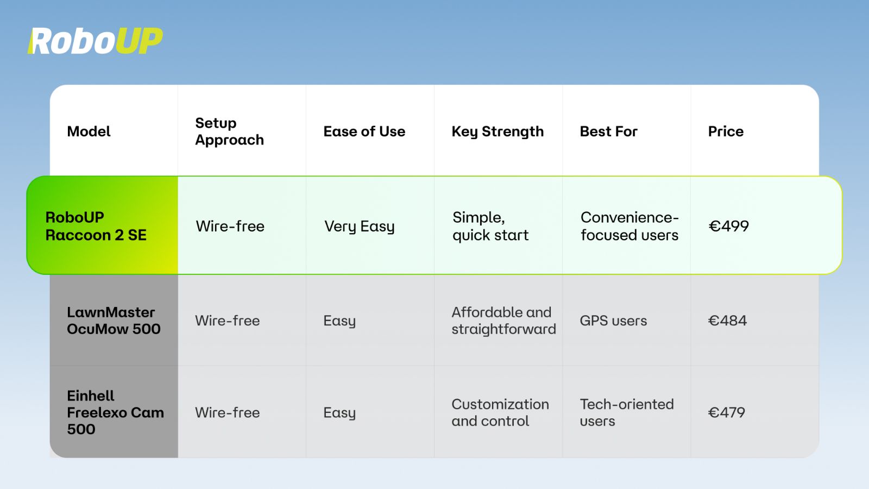Select the Convenience-focused users cell
This screenshot has height=489, width=869.
[x=629, y=226]
